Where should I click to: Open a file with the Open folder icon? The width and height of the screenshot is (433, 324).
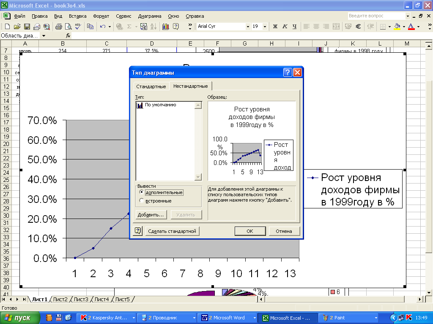[x=17, y=27]
